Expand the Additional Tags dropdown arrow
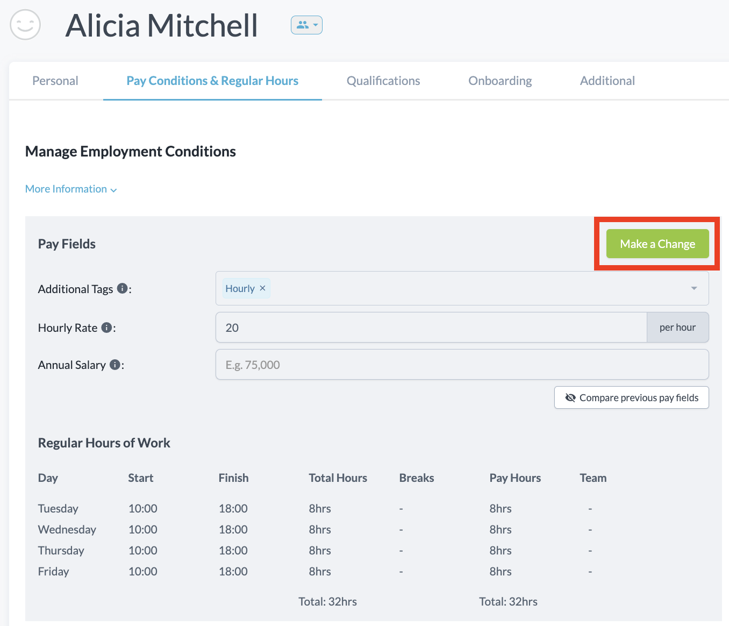Viewport: 729px width, 626px height. click(694, 288)
